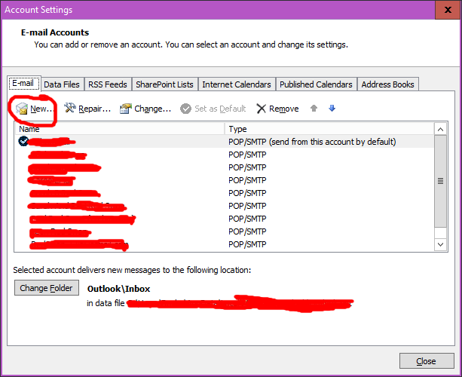The image size is (462, 377).
Task: Open the SharePoint Lists tab
Action: [166, 84]
